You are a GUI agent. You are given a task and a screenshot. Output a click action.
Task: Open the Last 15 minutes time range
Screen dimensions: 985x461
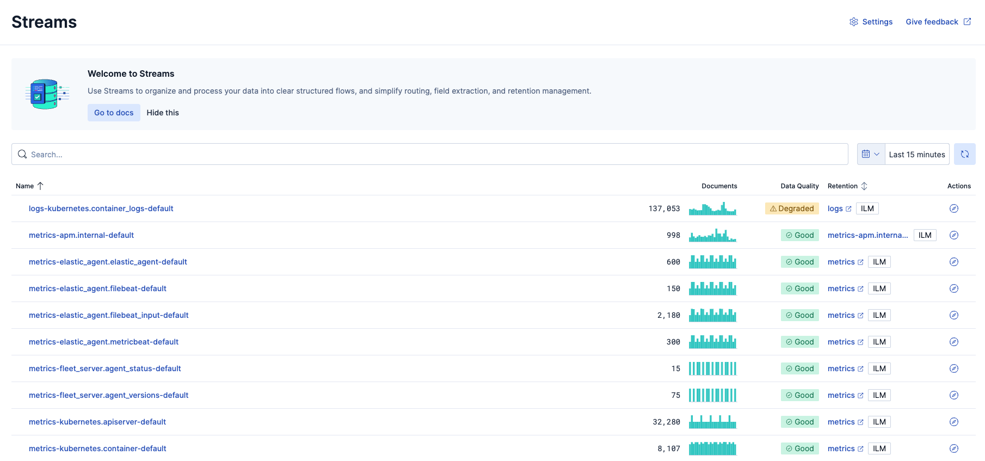916,155
